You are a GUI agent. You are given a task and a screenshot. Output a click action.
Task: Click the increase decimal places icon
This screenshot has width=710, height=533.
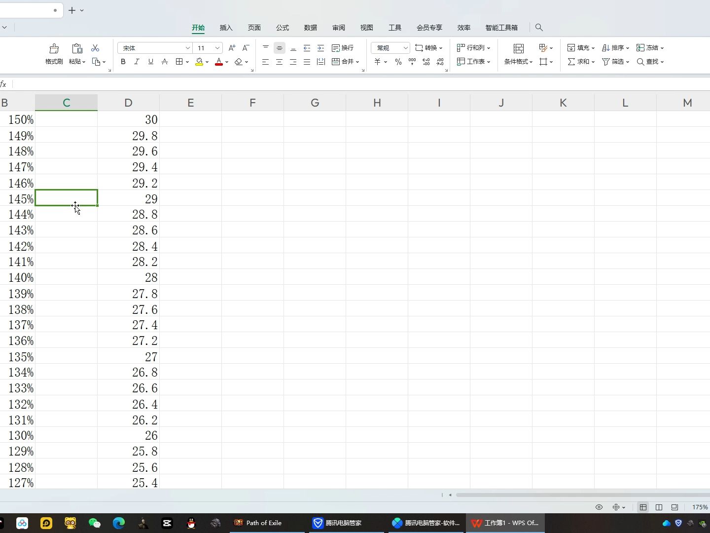coord(426,62)
